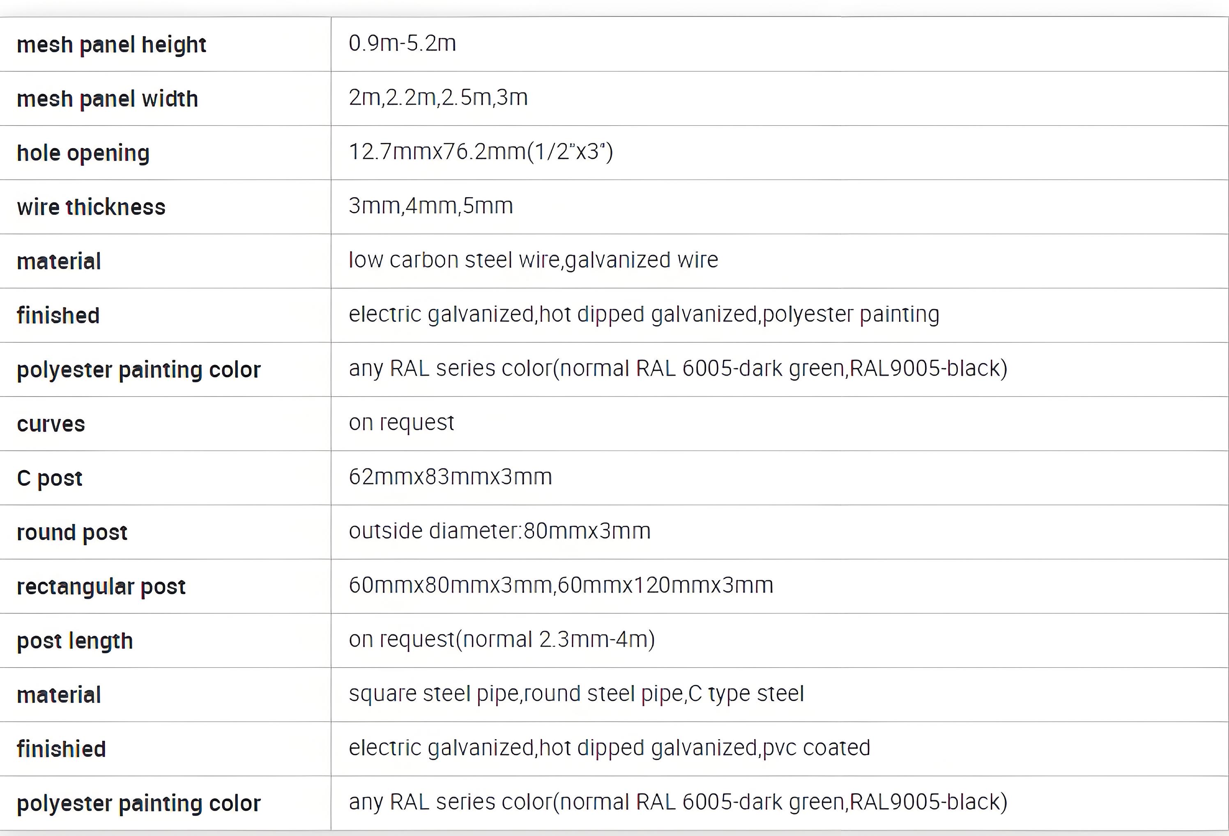Select the "62mmx83mmx3mm" dimension value
This screenshot has width=1229, height=836.
(450, 477)
